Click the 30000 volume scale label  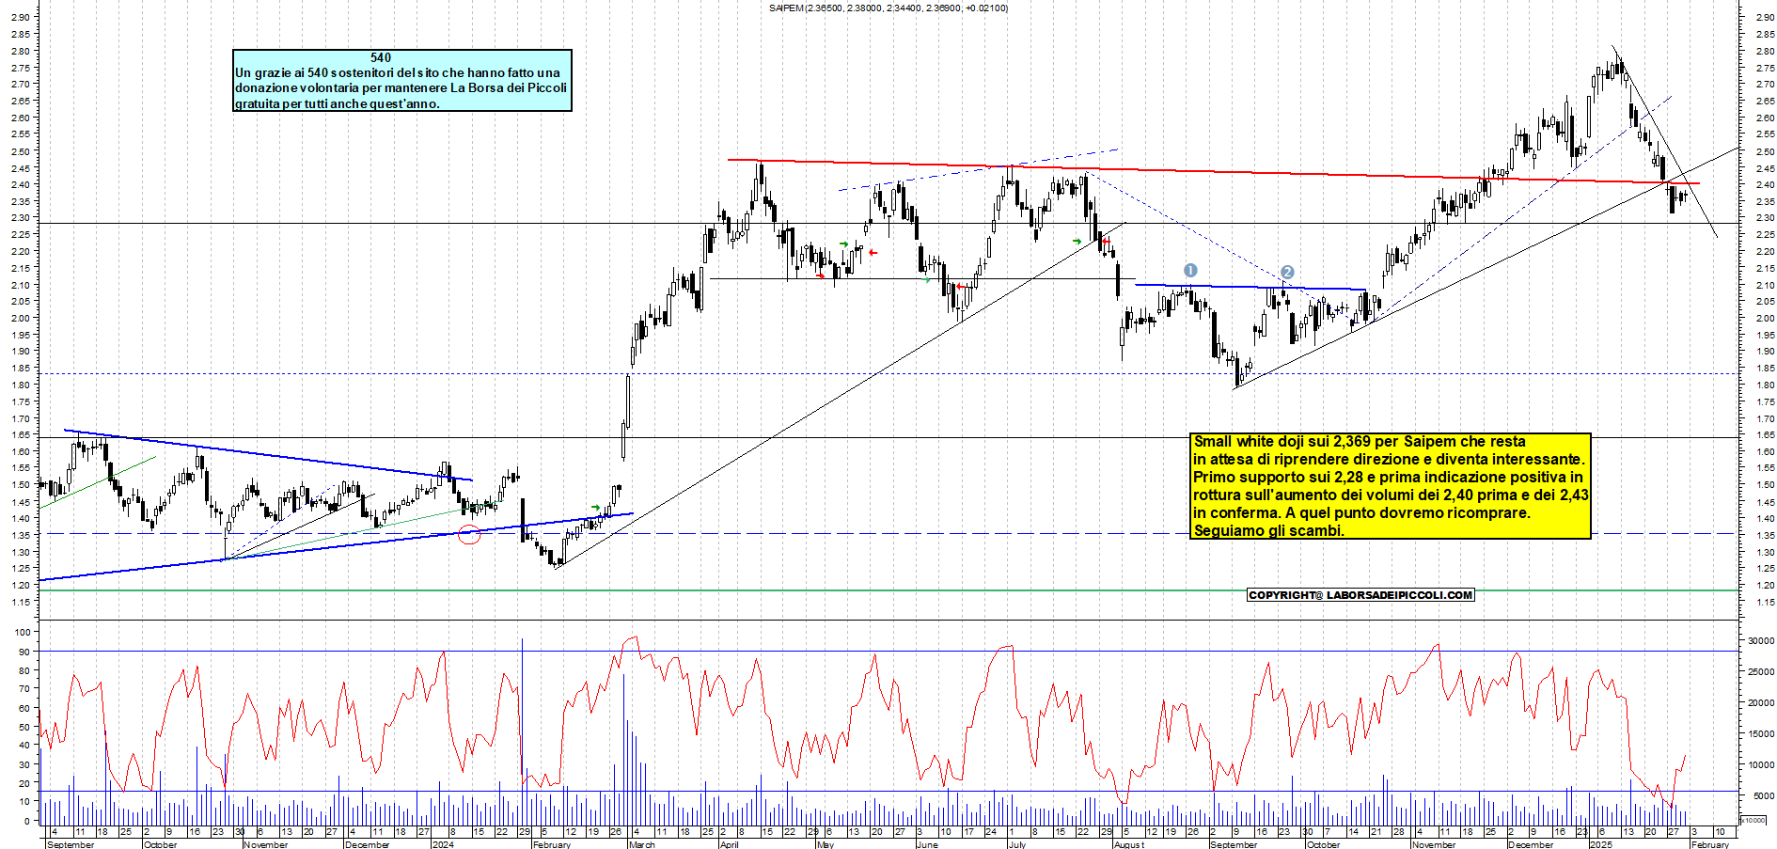[x=1760, y=641]
